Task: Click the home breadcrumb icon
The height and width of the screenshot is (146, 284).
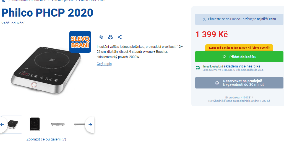Action: [x=4, y=1]
